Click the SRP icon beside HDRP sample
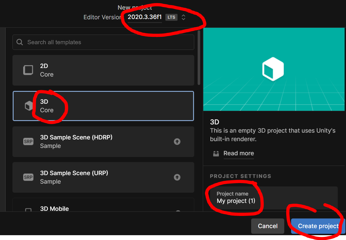 (28, 141)
